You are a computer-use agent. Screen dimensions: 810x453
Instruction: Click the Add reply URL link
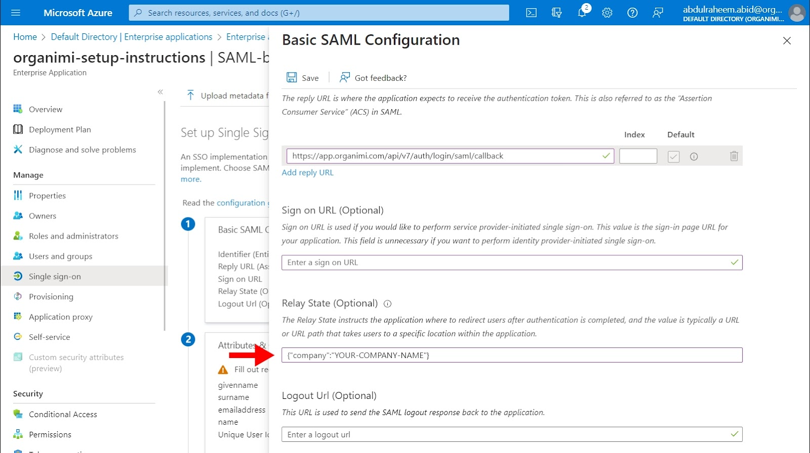point(308,172)
